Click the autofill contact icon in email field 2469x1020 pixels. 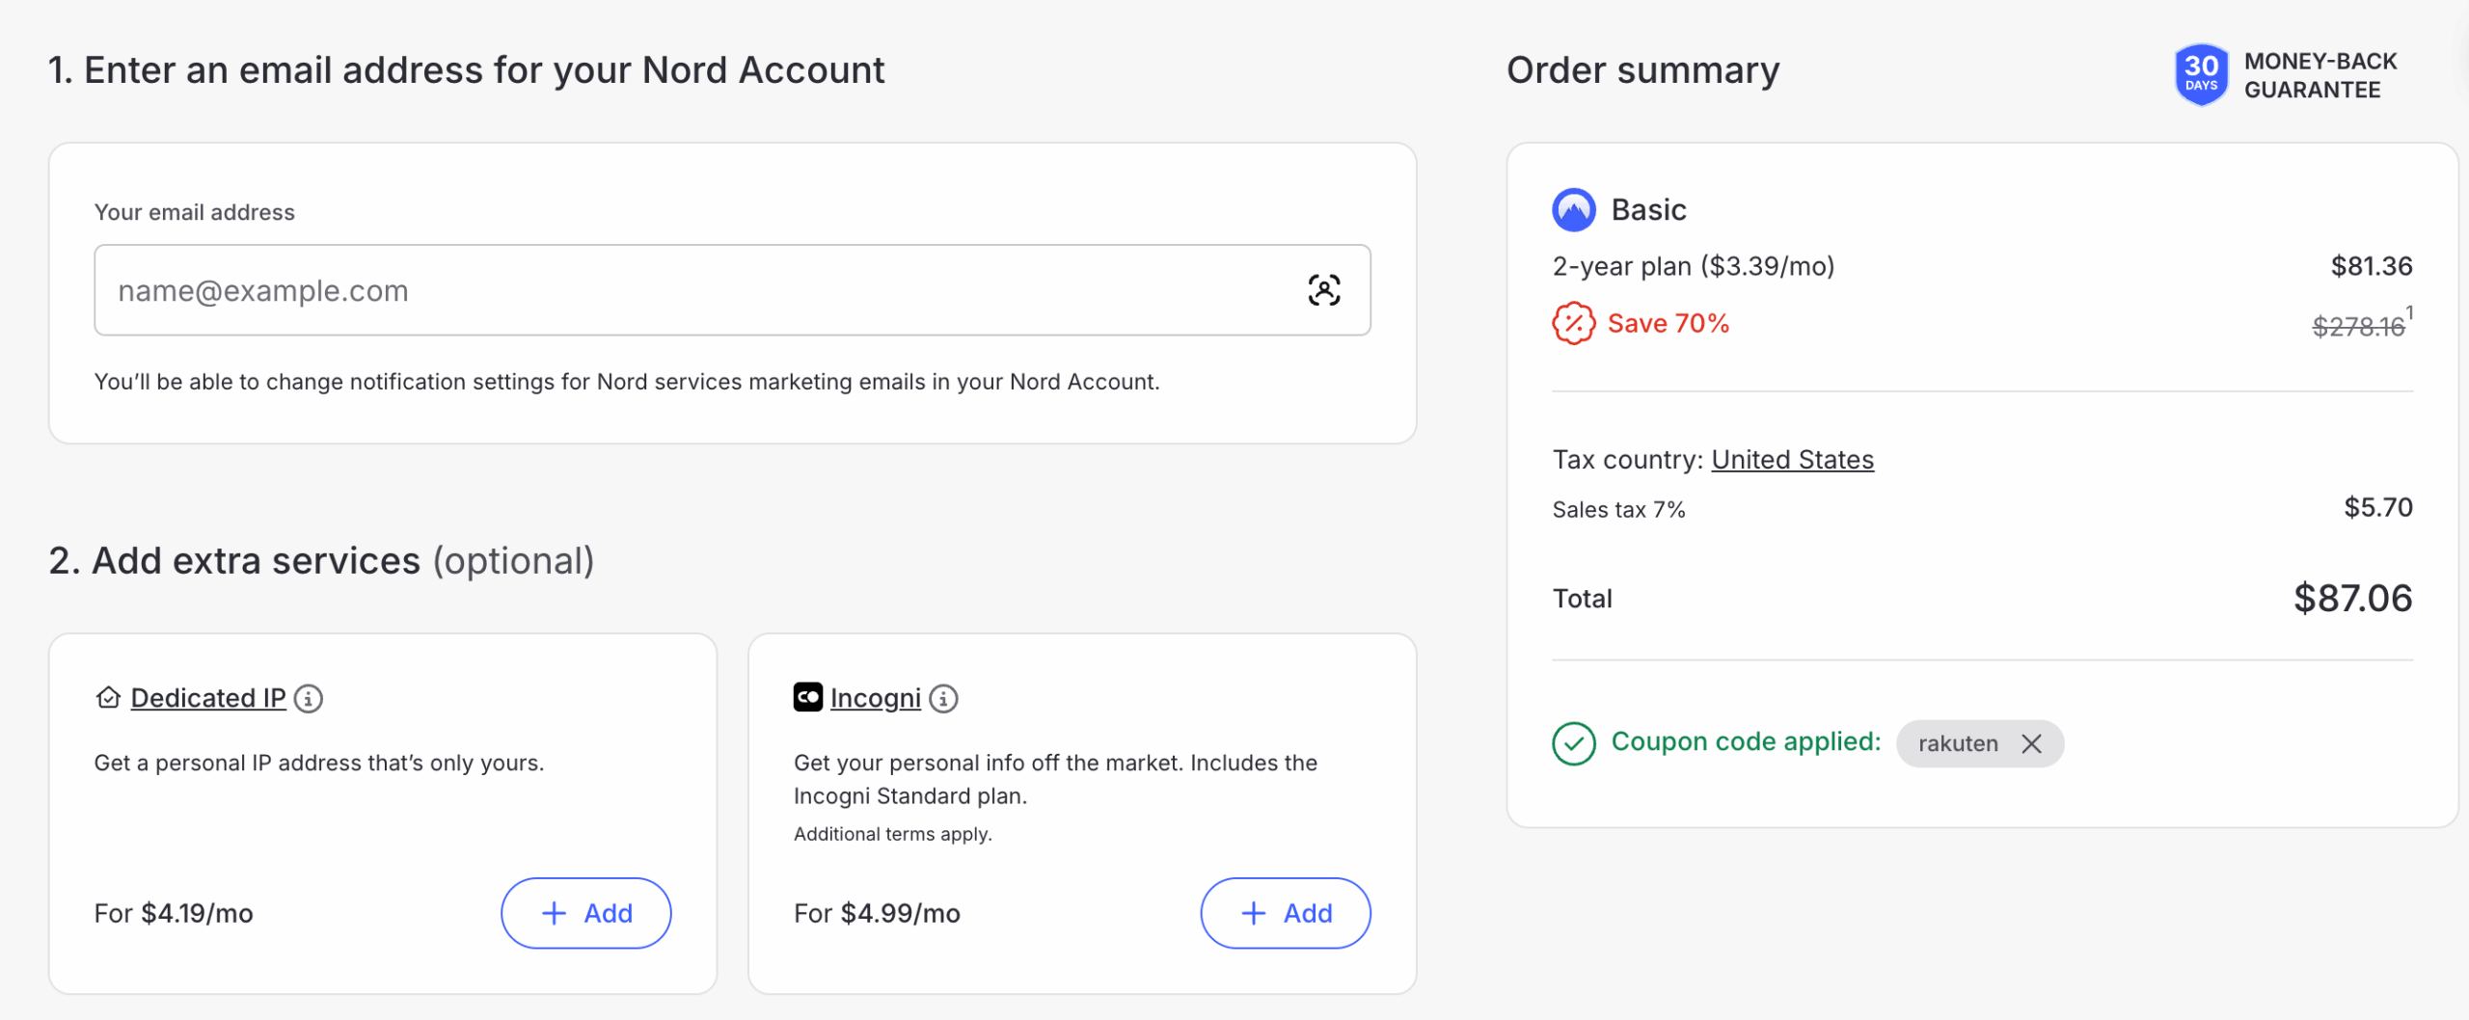click(x=1323, y=290)
